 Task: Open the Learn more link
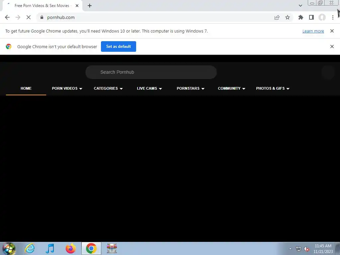coord(313,31)
